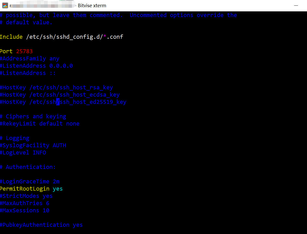Image resolution: width=307 pixels, height=234 pixels.
Task: Click the #AddressFamily any line
Action: (x=30, y=59)
